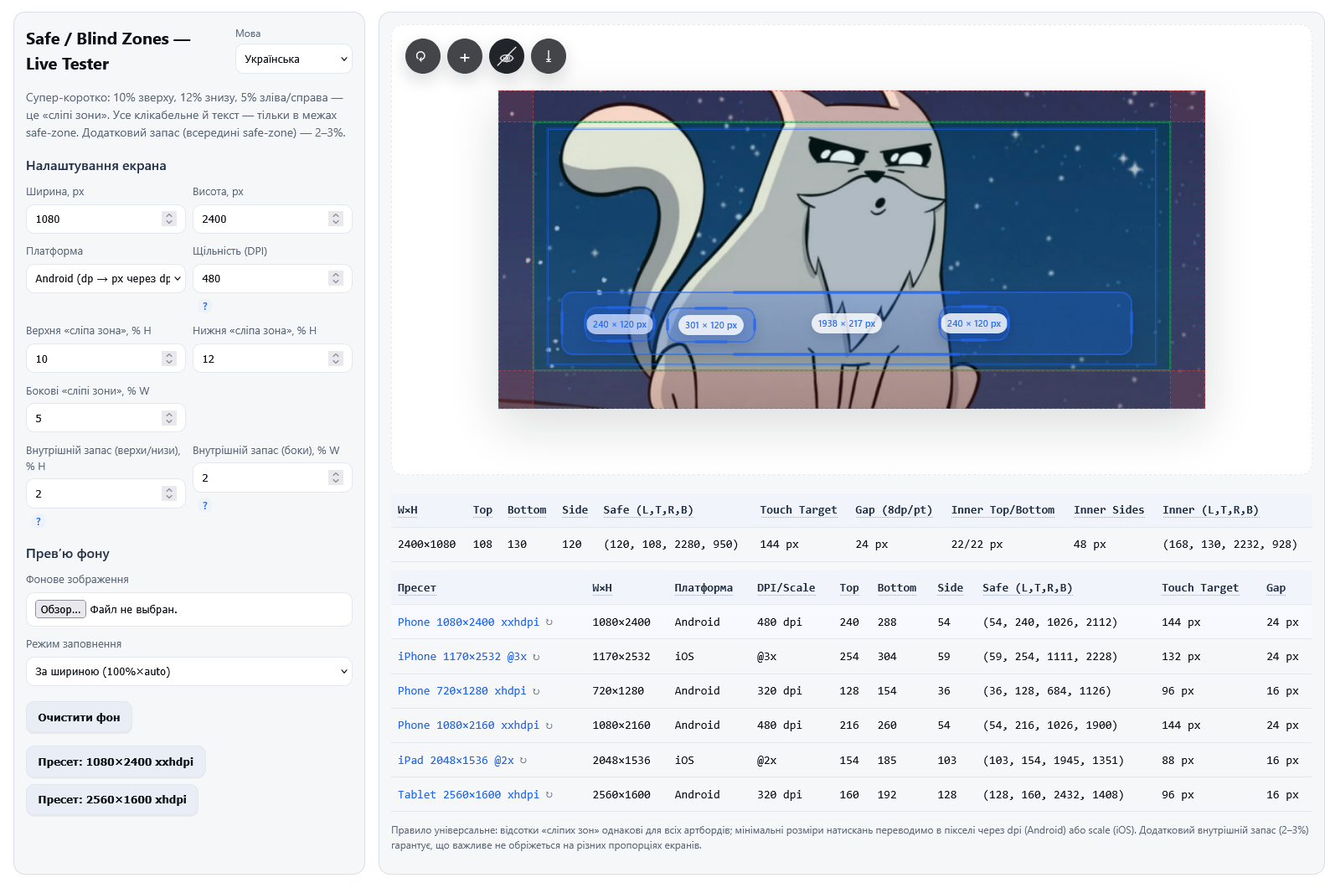Open the Платформа platform dropdown

tap(105, 279)
